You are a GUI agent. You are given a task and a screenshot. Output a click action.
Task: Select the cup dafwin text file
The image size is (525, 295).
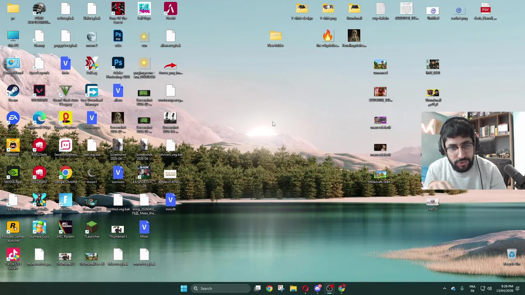pos(380,11)
